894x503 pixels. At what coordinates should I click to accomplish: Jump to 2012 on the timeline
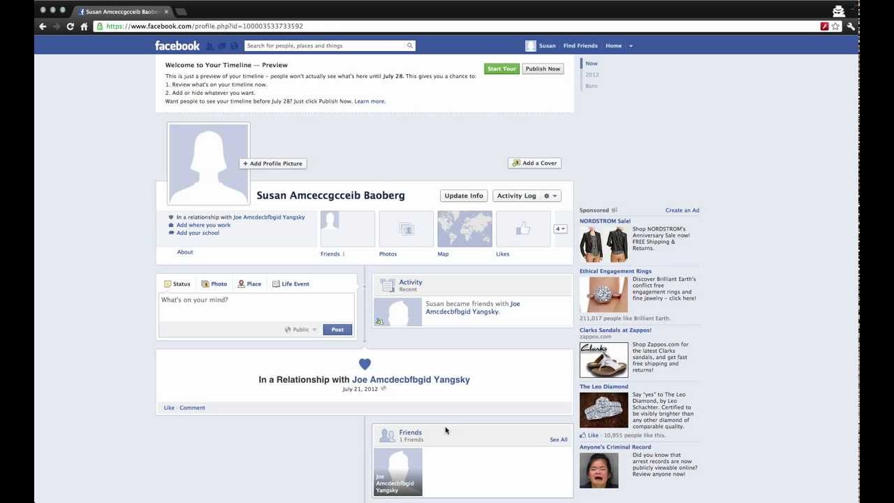pos(592,75)
